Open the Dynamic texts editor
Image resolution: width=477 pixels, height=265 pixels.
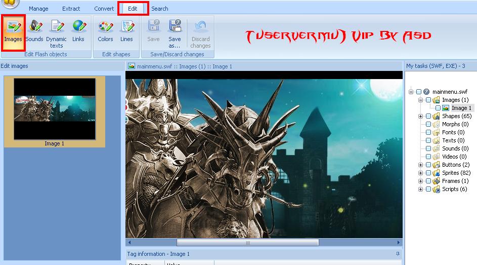click(56, 33)
